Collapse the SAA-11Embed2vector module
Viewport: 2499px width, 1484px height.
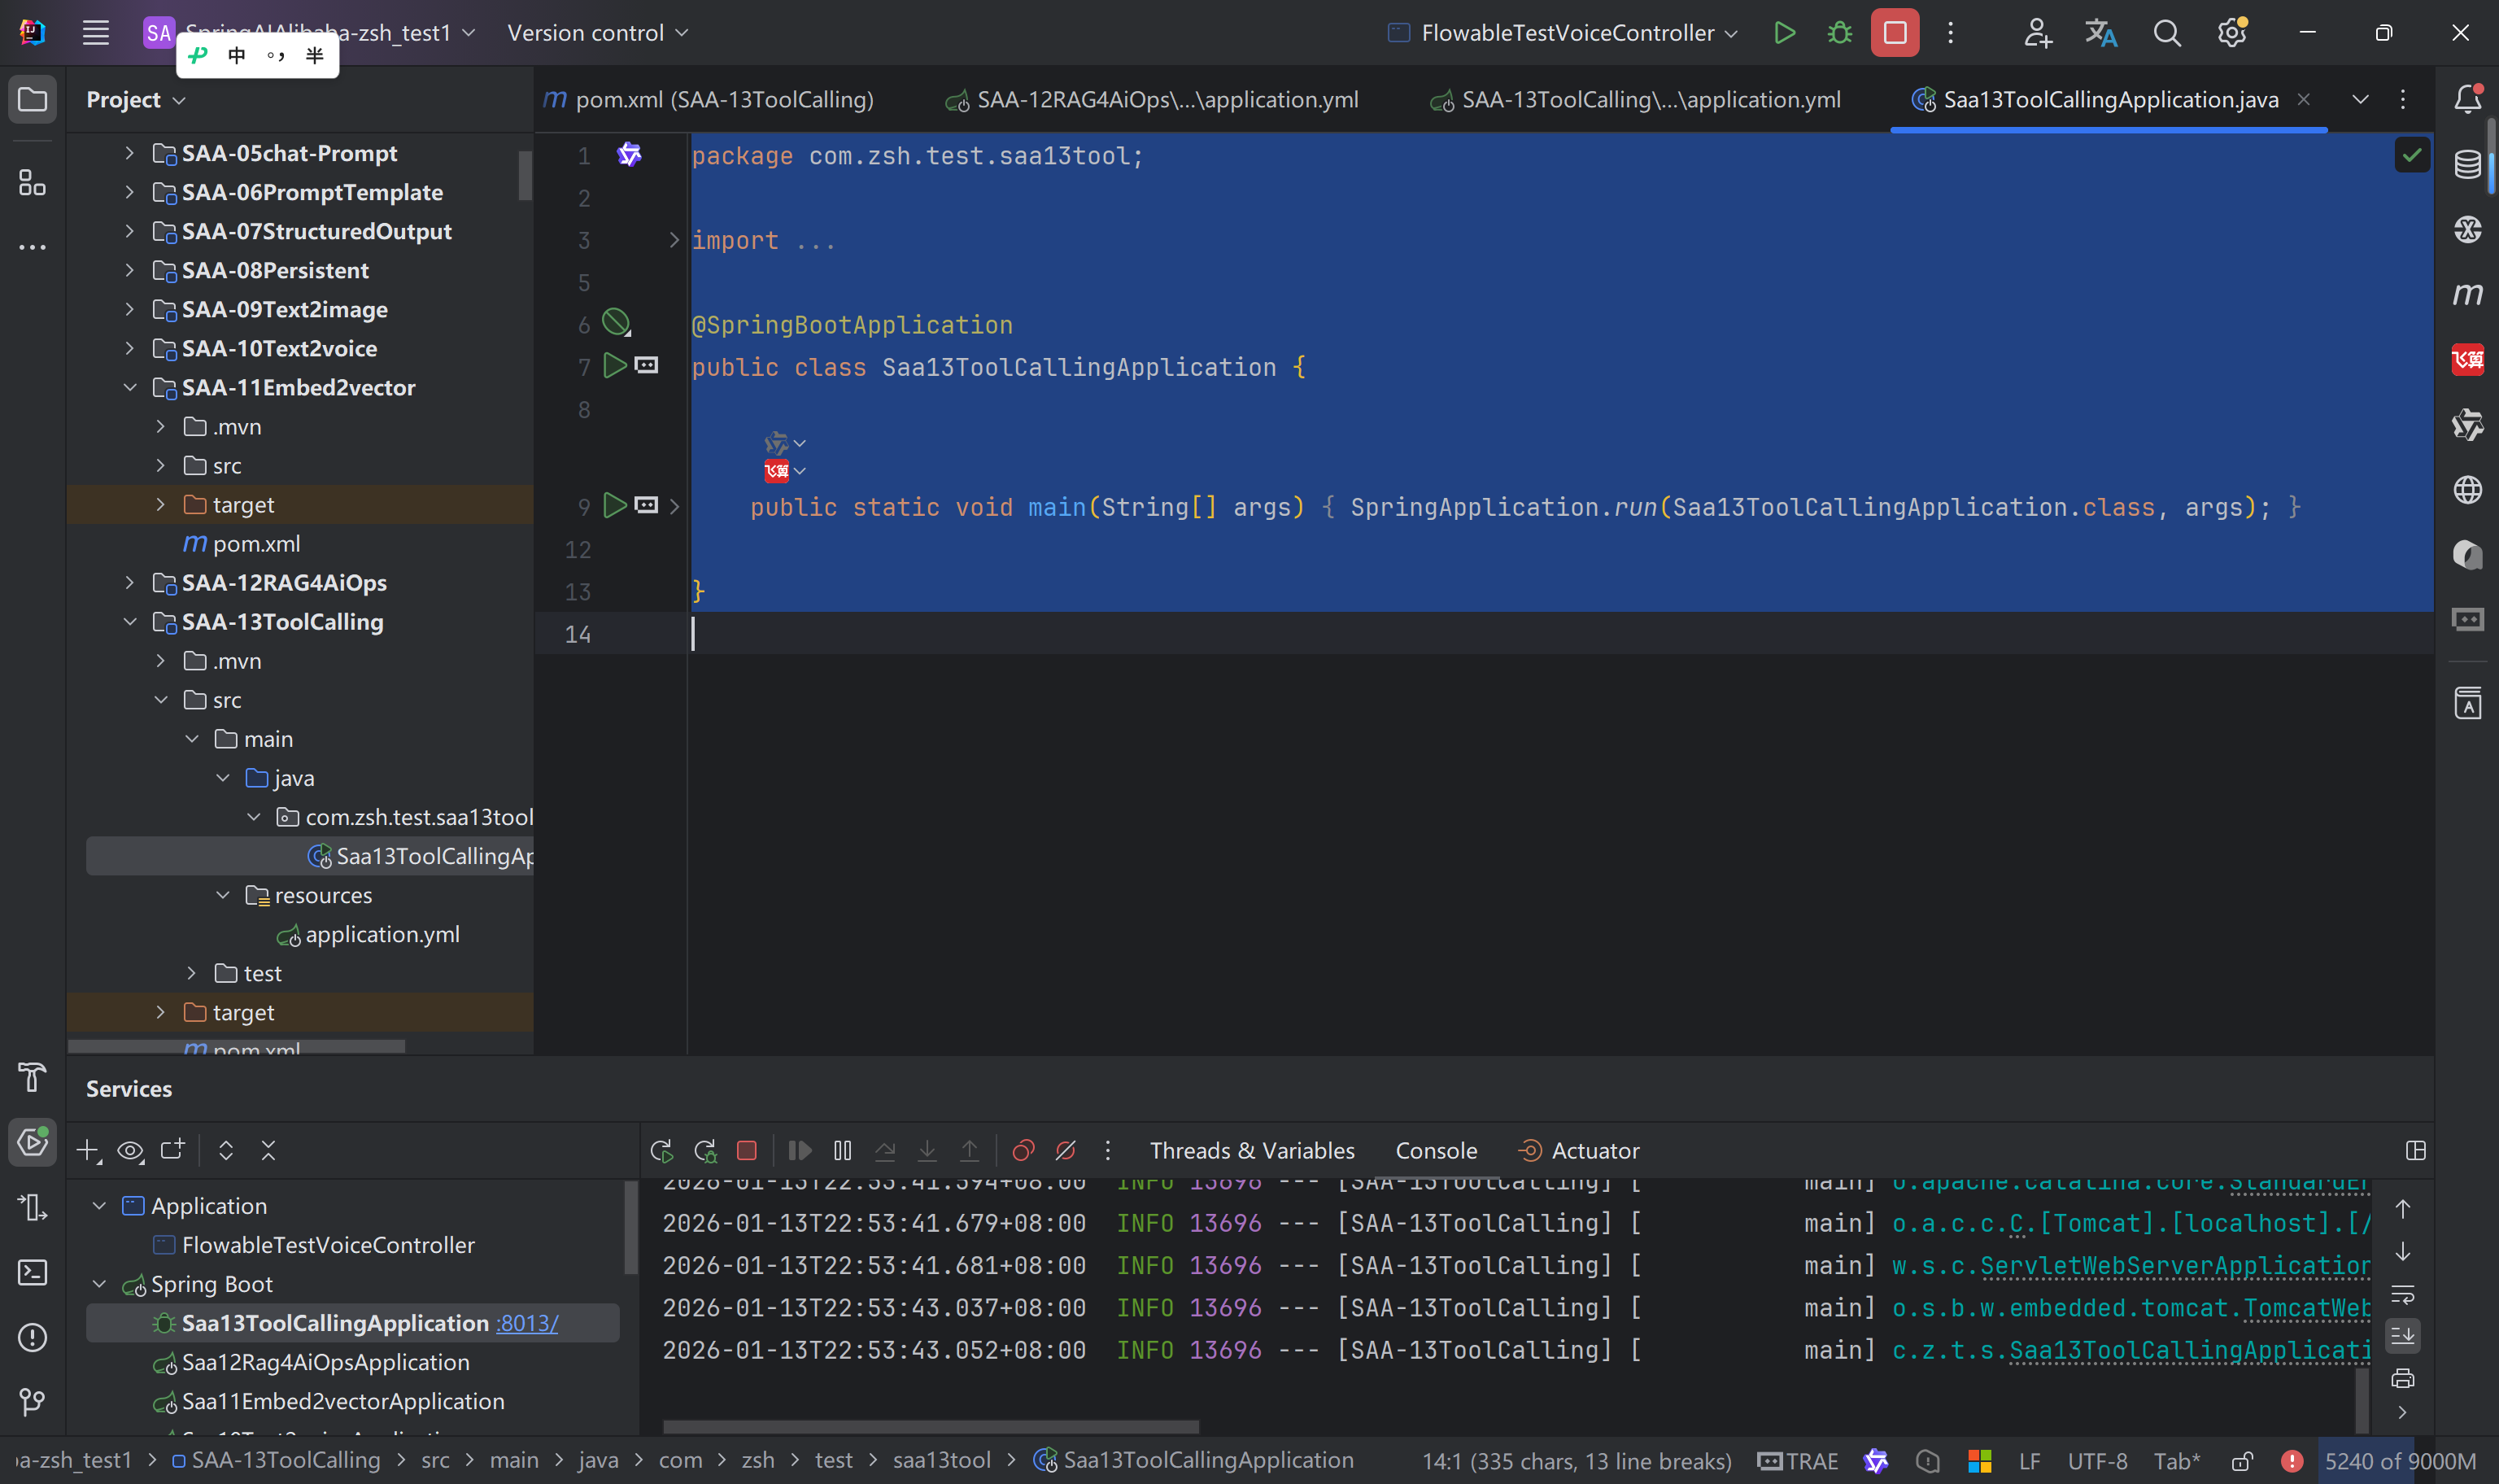pyautogui.click(x=130, y=388)
